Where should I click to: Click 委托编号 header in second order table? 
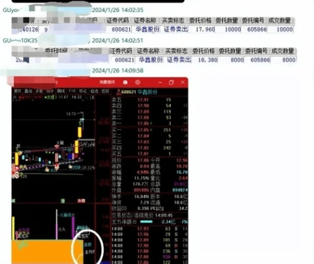(256, 51)
